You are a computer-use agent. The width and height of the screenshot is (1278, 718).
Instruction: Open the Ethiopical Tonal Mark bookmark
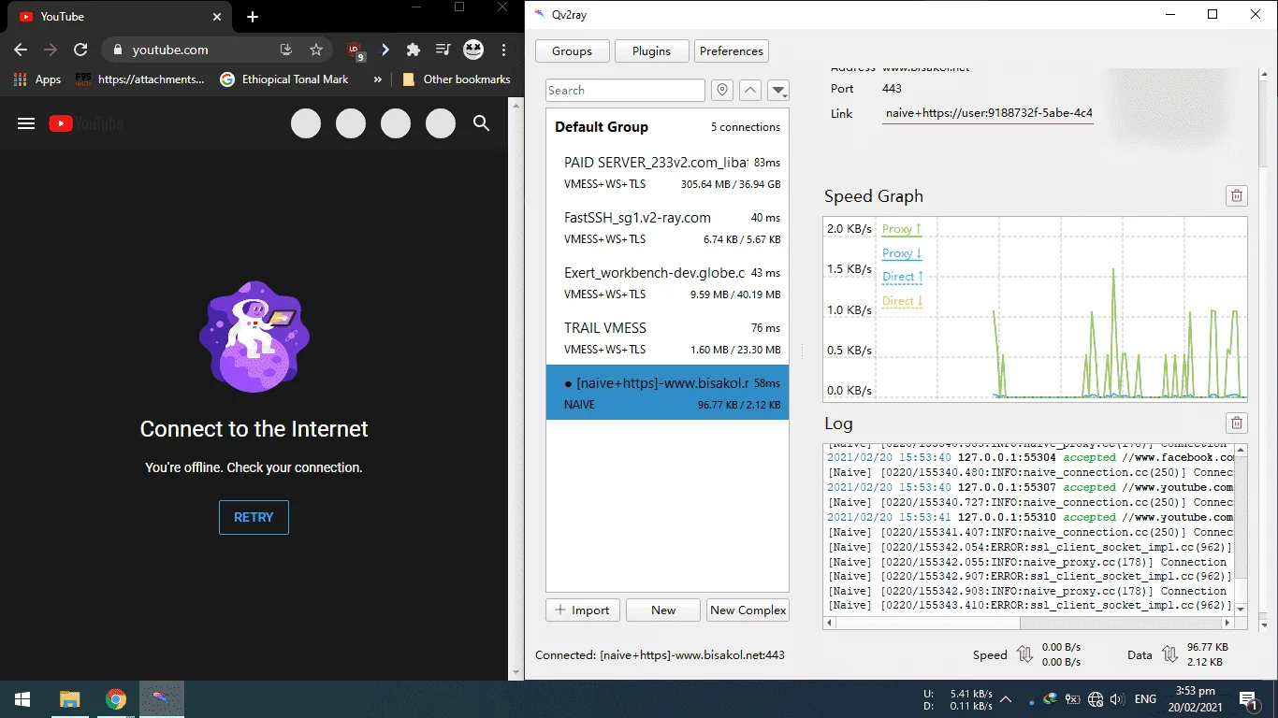[x=284, y=79]
